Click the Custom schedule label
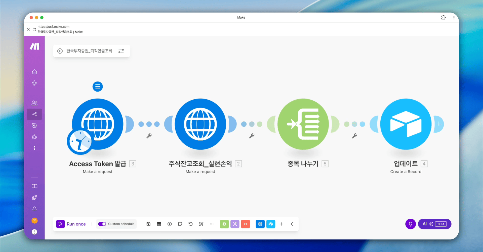 [121, 224]
